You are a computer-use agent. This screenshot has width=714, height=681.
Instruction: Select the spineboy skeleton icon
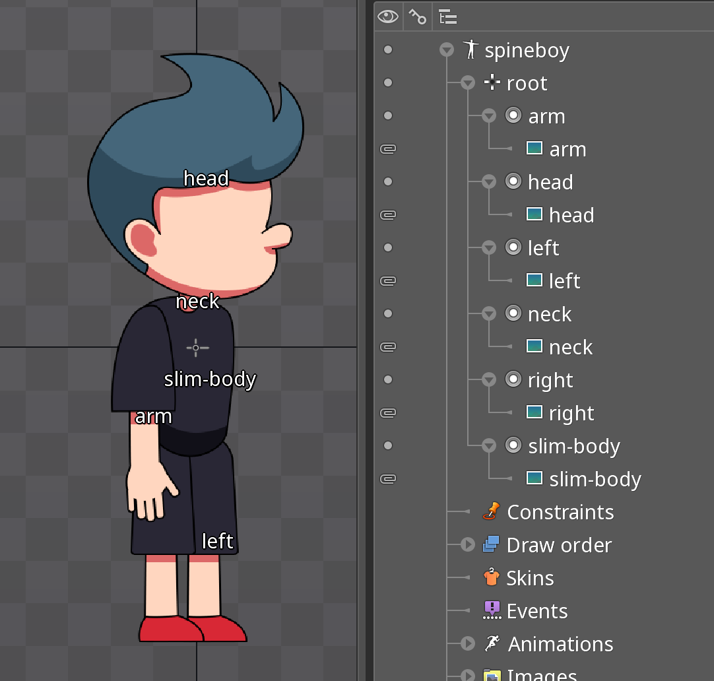click(471, 49)
